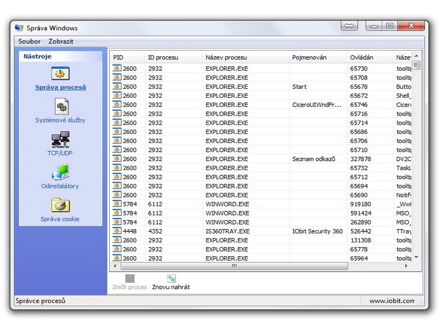Sort by the PID column header
The width and height of the screenshot is (440, 328).
tap(118, 57)
